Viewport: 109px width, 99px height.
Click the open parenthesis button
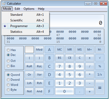(29, 58)
